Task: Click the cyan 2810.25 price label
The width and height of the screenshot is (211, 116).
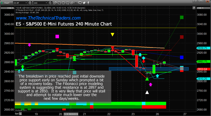Action: point(203,79)
